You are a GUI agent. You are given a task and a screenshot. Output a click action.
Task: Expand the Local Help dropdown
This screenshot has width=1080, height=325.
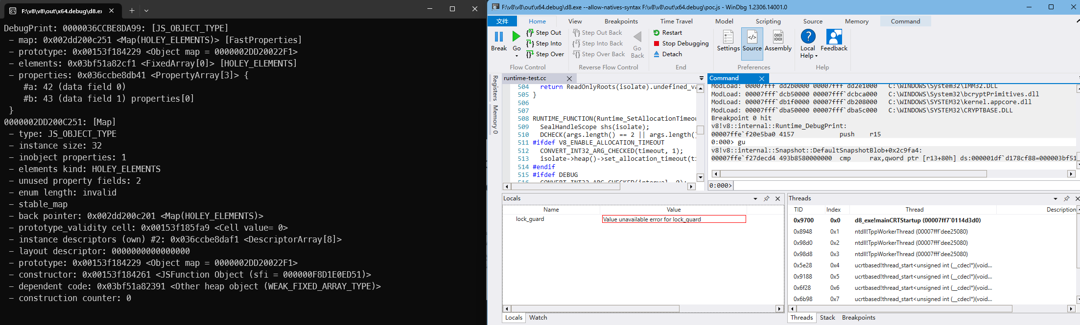point(816,56)
